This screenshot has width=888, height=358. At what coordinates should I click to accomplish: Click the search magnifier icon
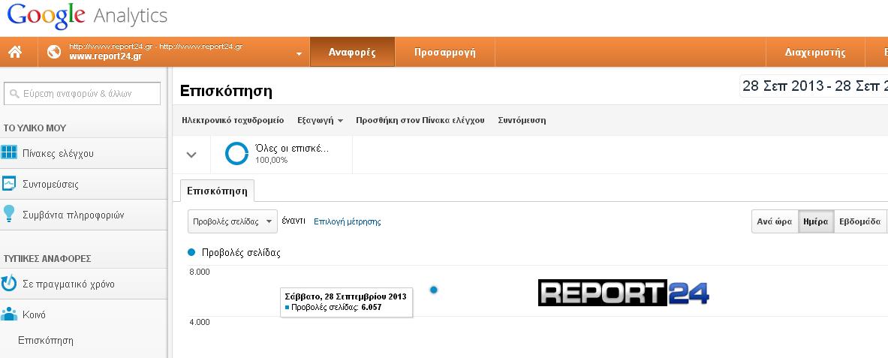[15, 94]
